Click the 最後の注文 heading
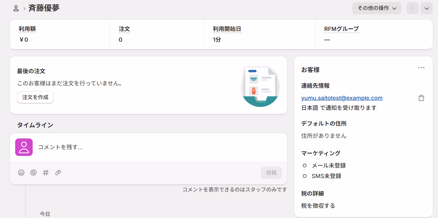The height and width of the screenshot is (218, 438). tap(31, 71)
